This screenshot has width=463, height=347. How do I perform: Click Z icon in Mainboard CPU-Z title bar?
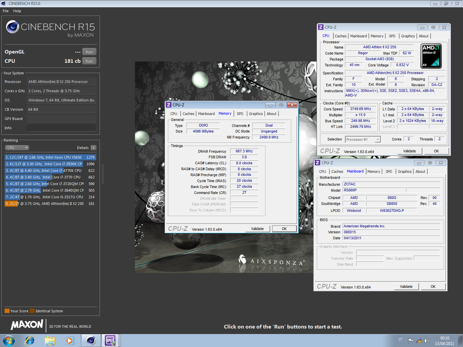click(317, 163)
